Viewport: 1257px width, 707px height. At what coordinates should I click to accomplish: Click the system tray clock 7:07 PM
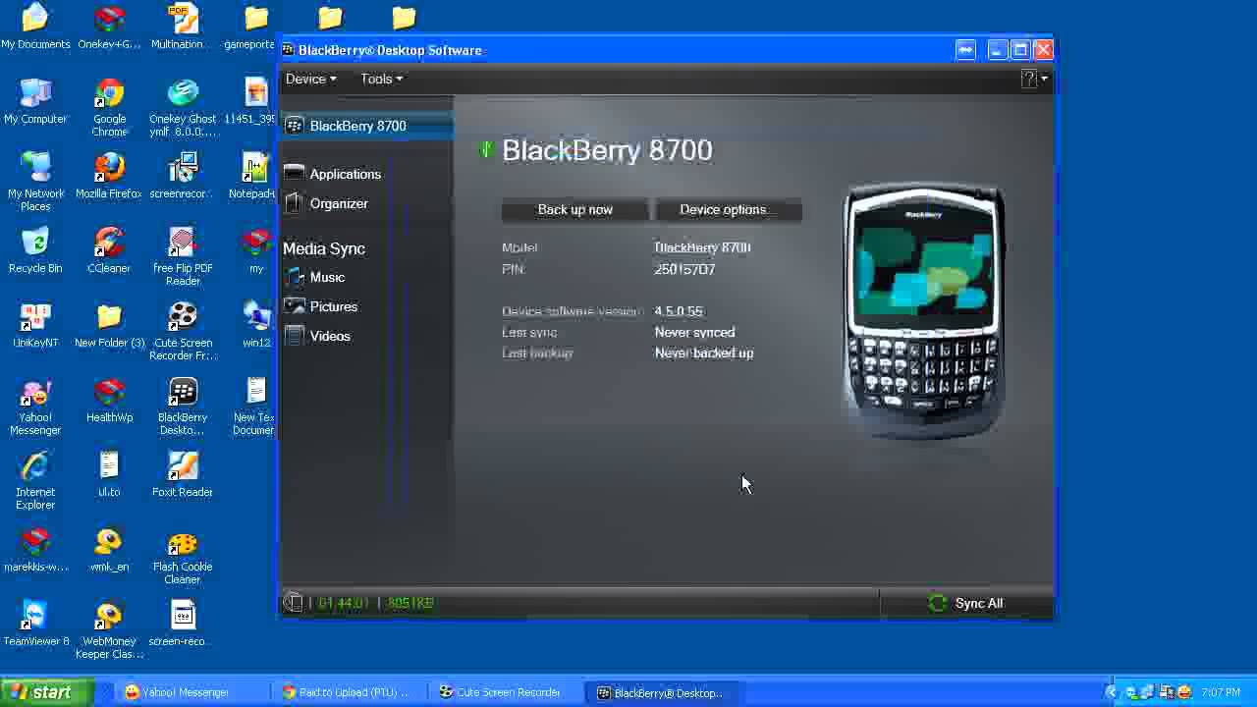pos(1221,692)
